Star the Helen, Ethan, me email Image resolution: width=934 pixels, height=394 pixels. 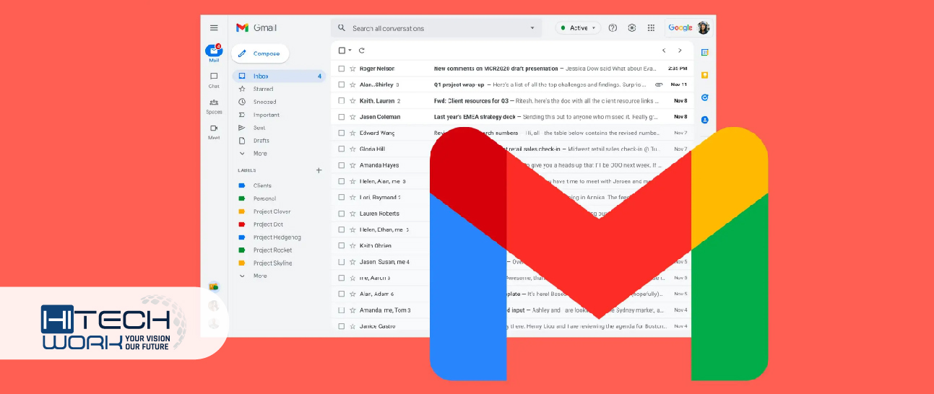[x=353, y=229]
